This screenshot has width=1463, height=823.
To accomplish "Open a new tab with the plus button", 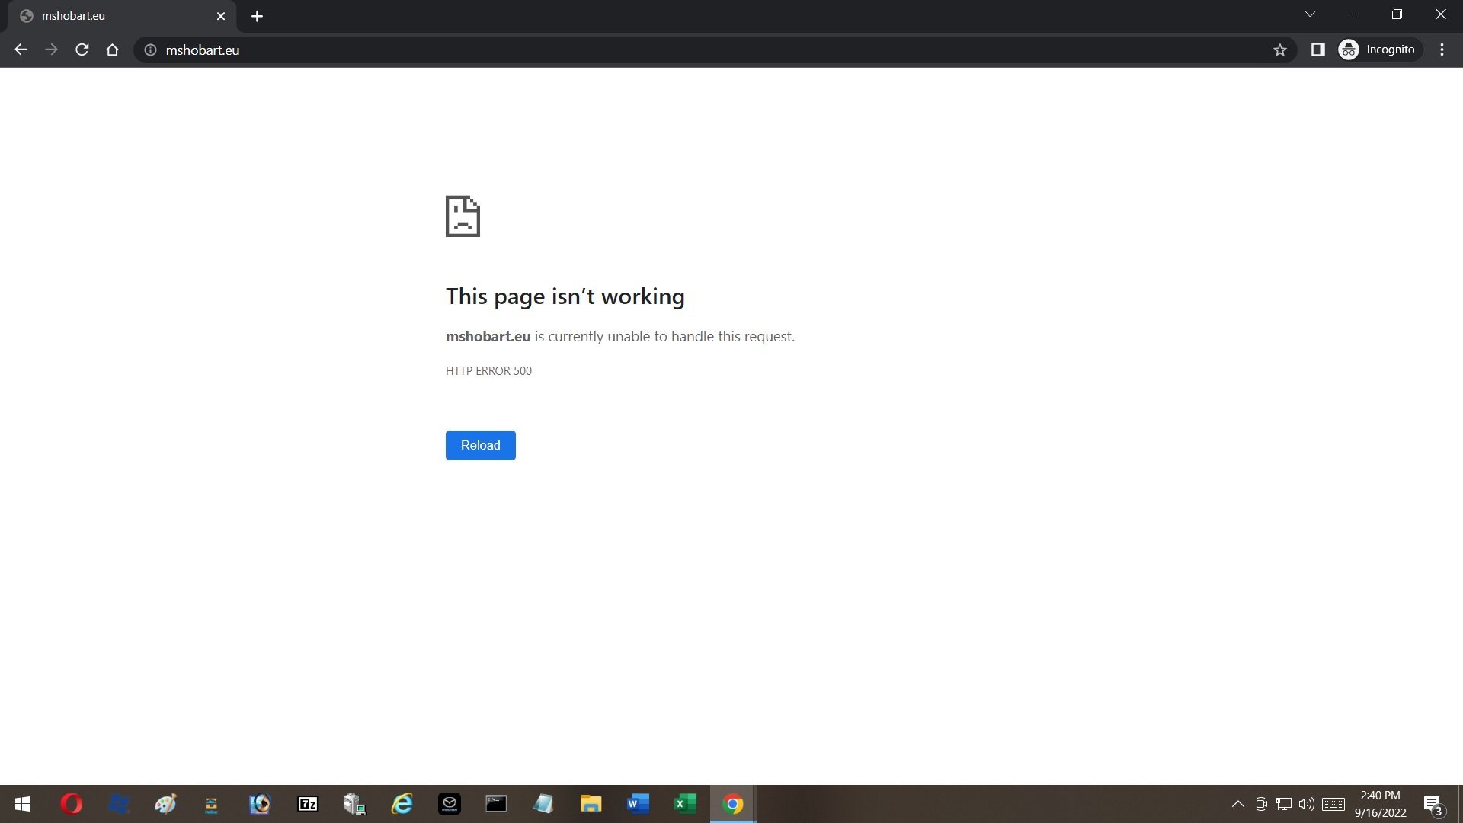I will click(257, 16).
